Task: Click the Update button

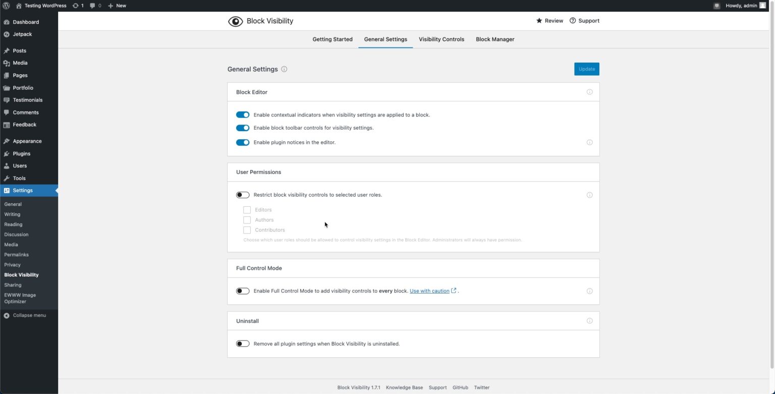Action: [x=586, y=69]
